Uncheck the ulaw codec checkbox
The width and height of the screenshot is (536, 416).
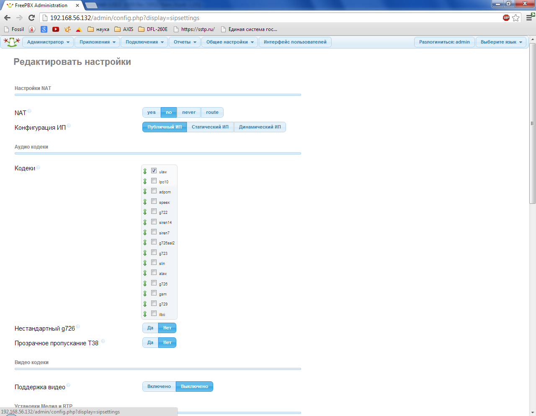point(154,171)
